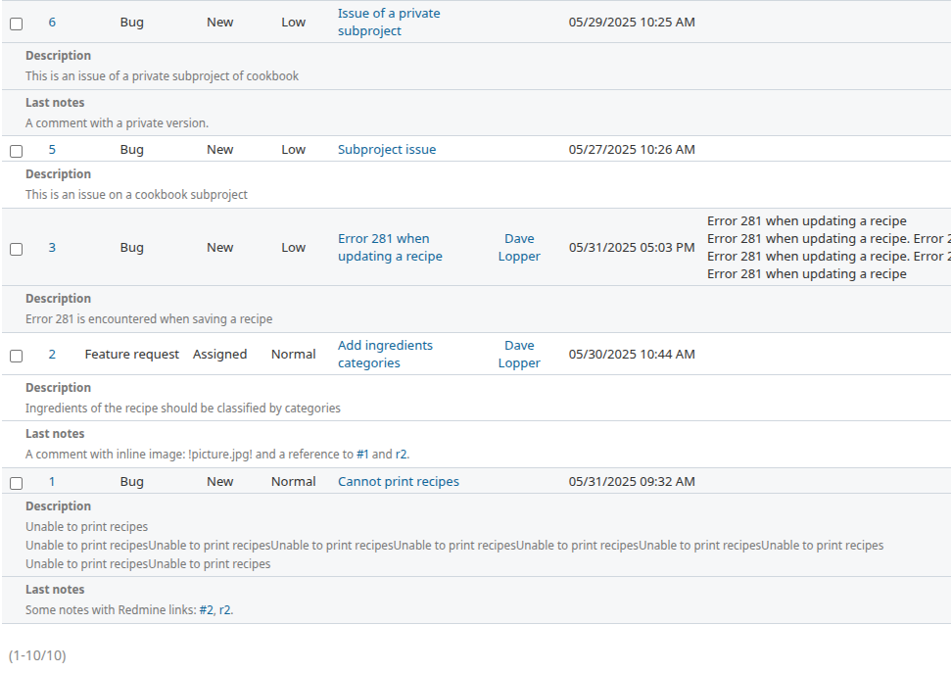Follow the #1 reference in issue 2 notes
This screenshot has width=951, height=673.
[x=361, y=454]
